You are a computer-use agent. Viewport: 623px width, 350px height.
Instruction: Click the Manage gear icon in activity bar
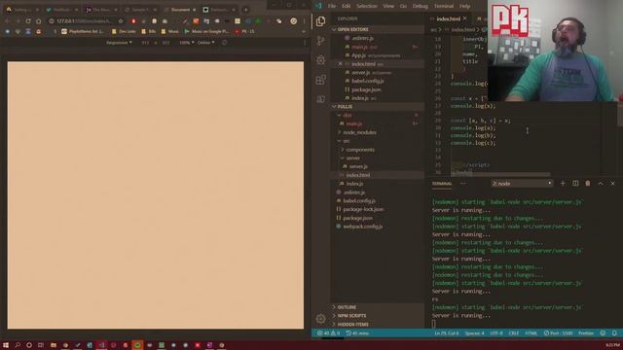[320, 318]
